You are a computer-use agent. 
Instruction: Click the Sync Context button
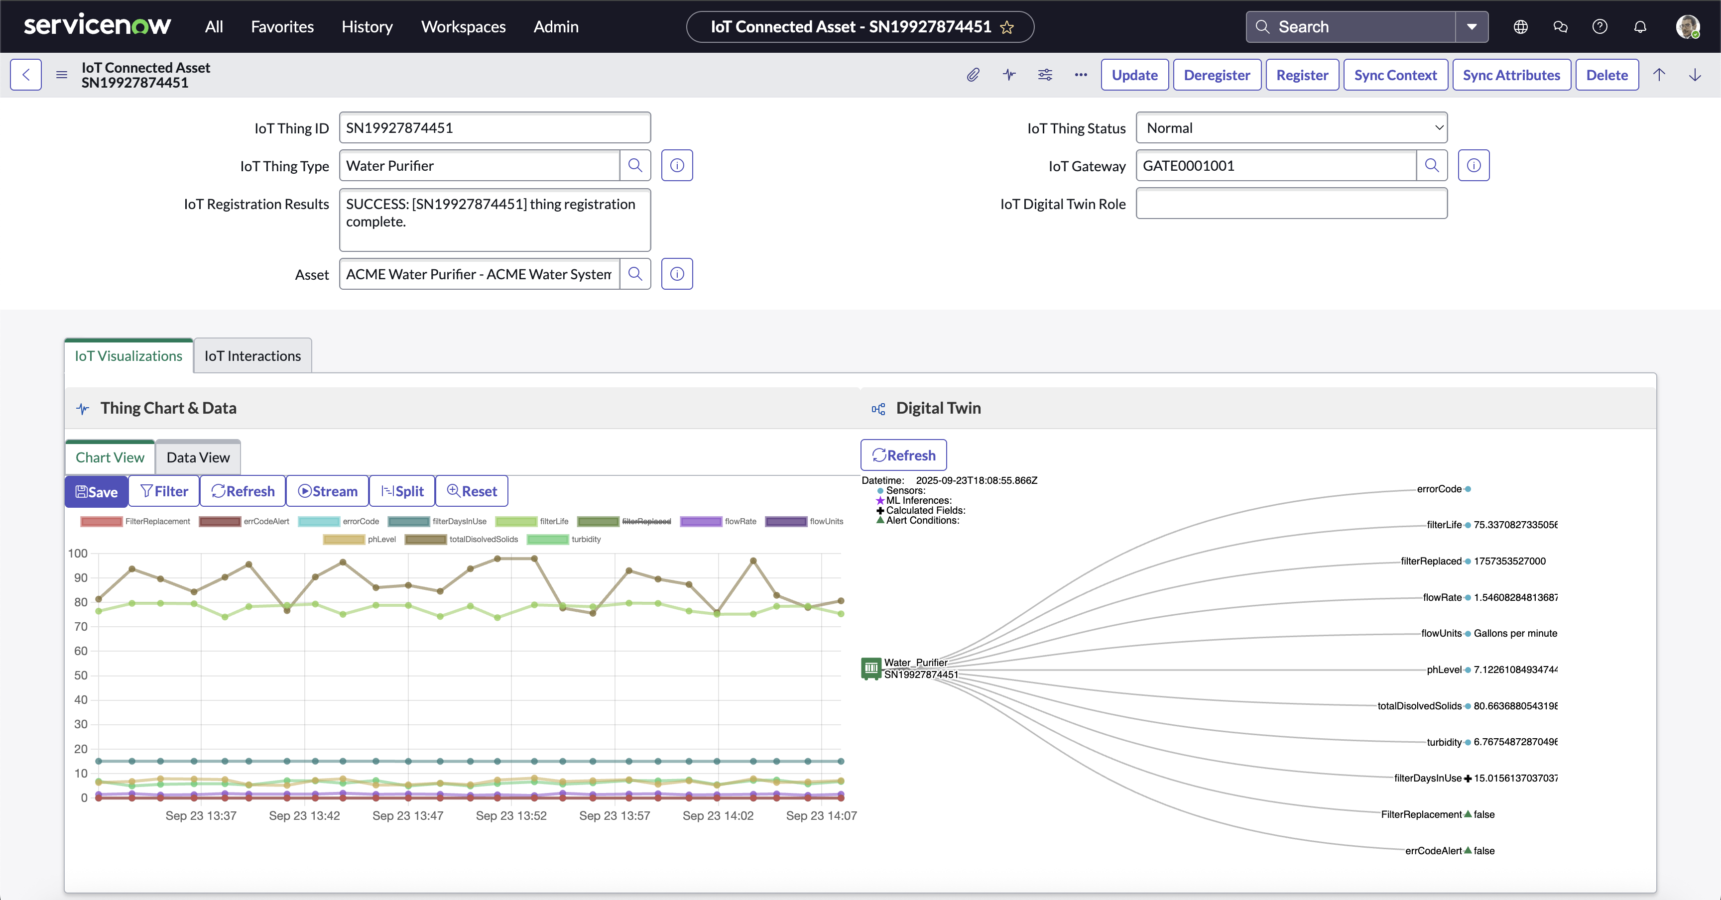[x=1395, y=75]
